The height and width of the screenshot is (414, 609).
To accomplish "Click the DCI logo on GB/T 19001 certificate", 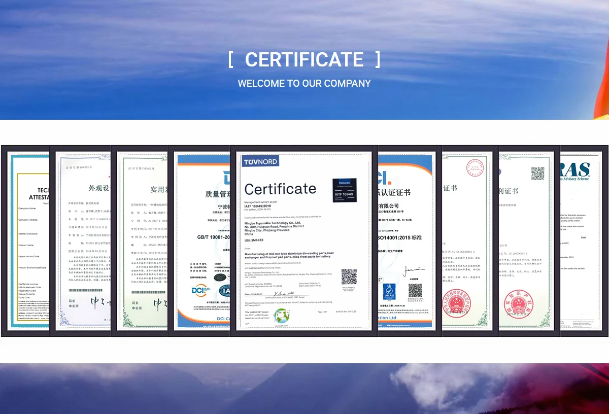I will pos(201,291).
